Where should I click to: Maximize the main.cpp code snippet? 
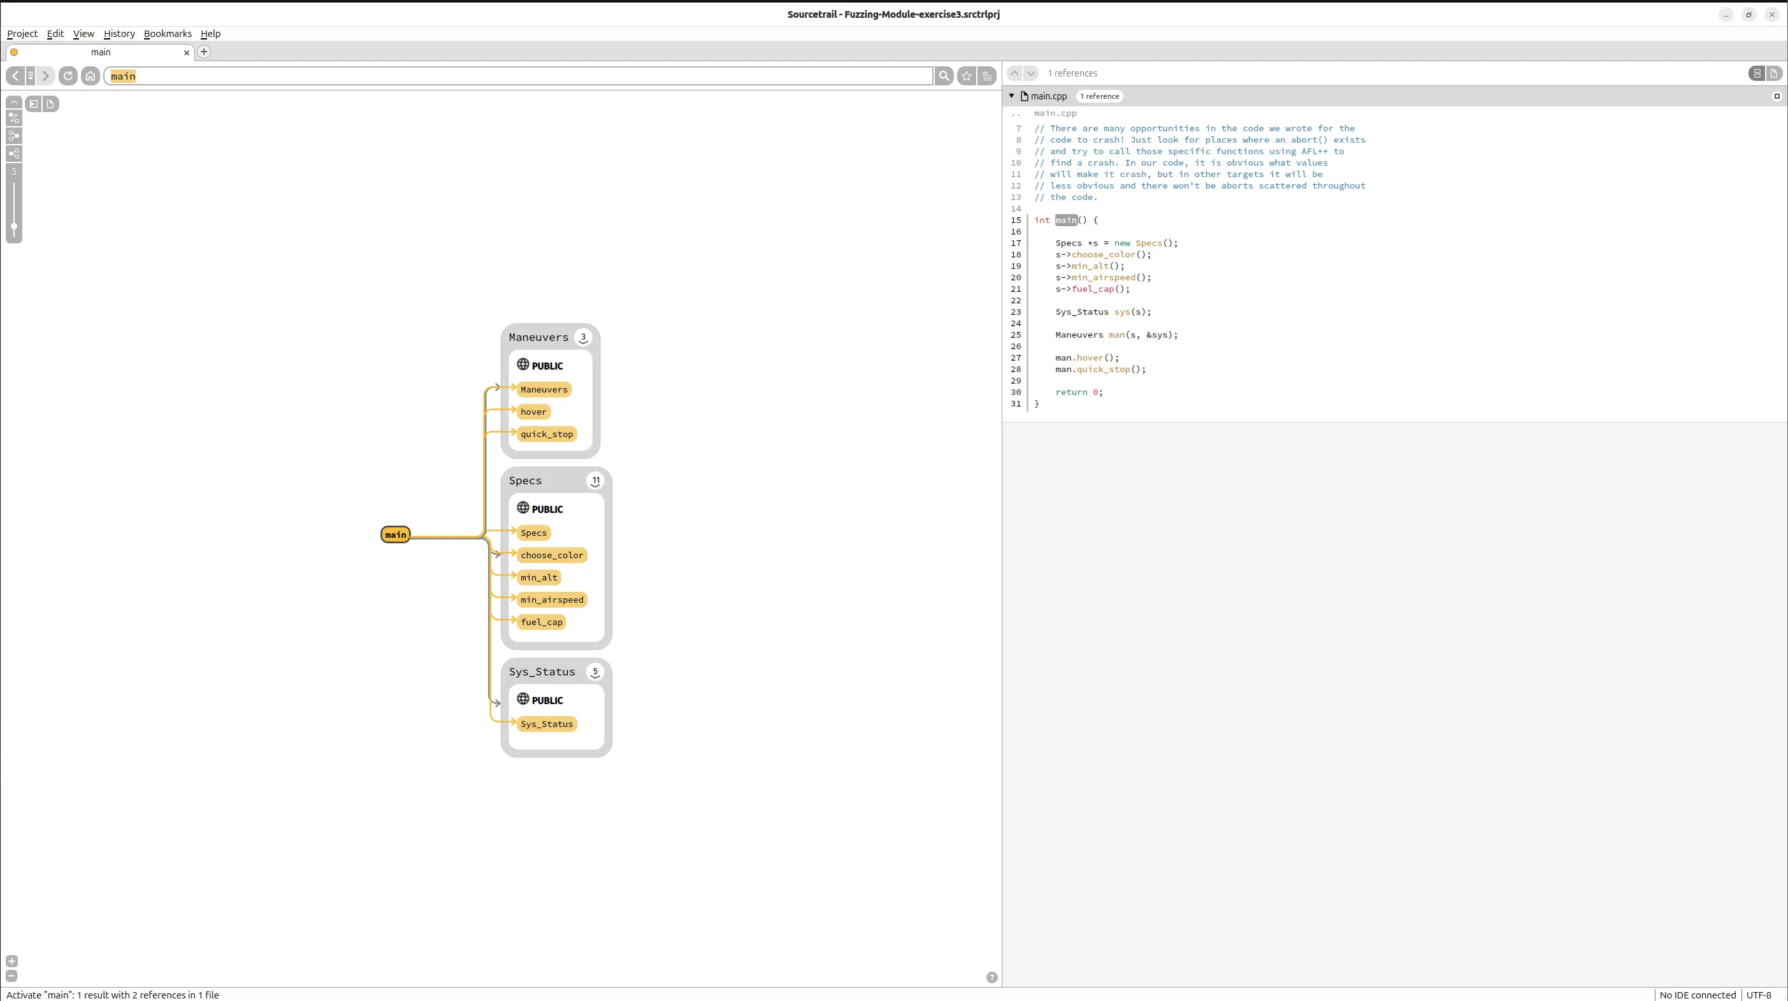click(x=1777, y=96)
